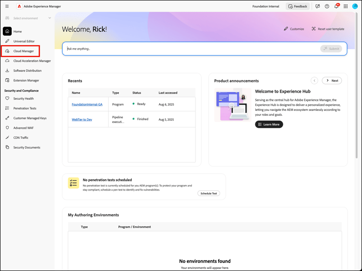Screen dimensions: 362x271
Task: Click the Finished status cell
Action: point(140,119)
